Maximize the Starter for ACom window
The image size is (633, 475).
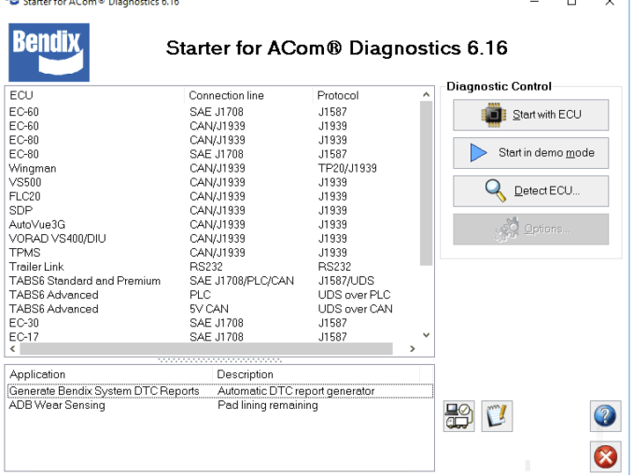pos(571,3)
